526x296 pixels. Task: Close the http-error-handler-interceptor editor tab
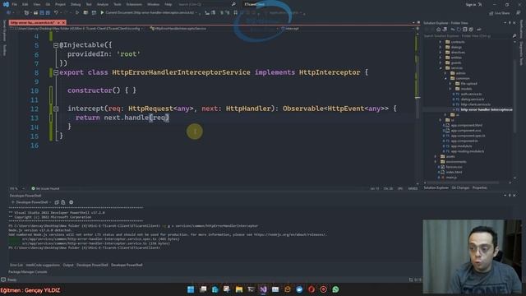pos(63,22)
